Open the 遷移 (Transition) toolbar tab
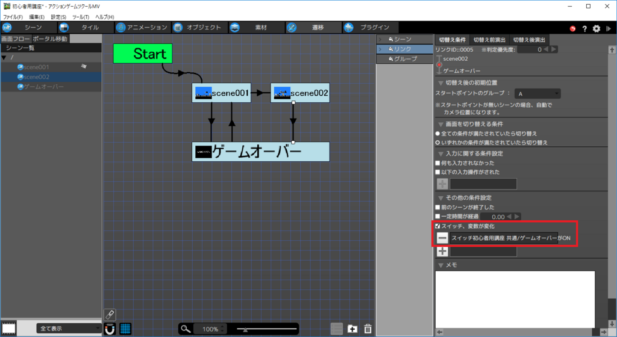This screenshot has height=337, width=617. [x=313, y=28]
